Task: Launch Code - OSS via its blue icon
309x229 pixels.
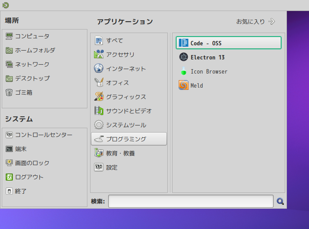Action: point(184,43)
